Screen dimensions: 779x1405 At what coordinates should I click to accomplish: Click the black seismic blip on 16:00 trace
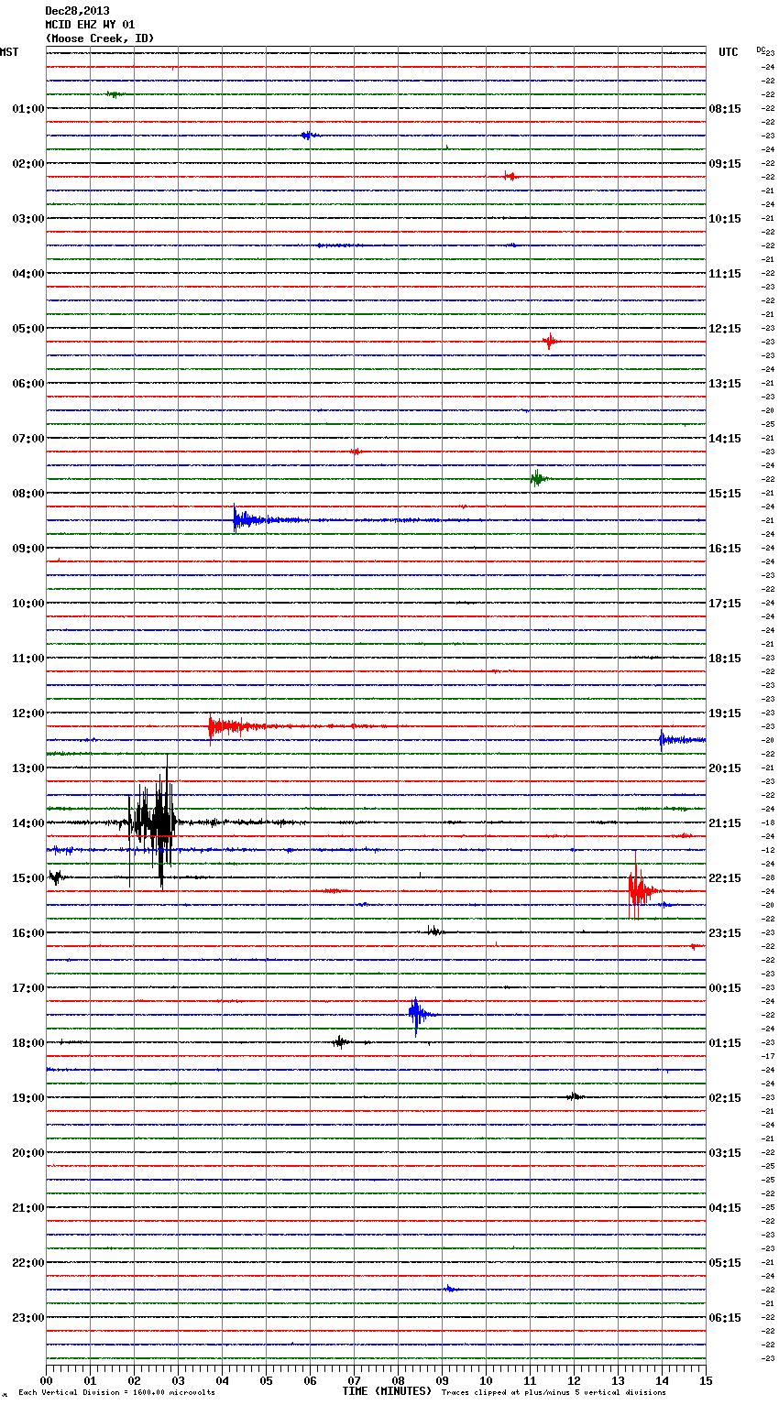click(x=434, y=931)
